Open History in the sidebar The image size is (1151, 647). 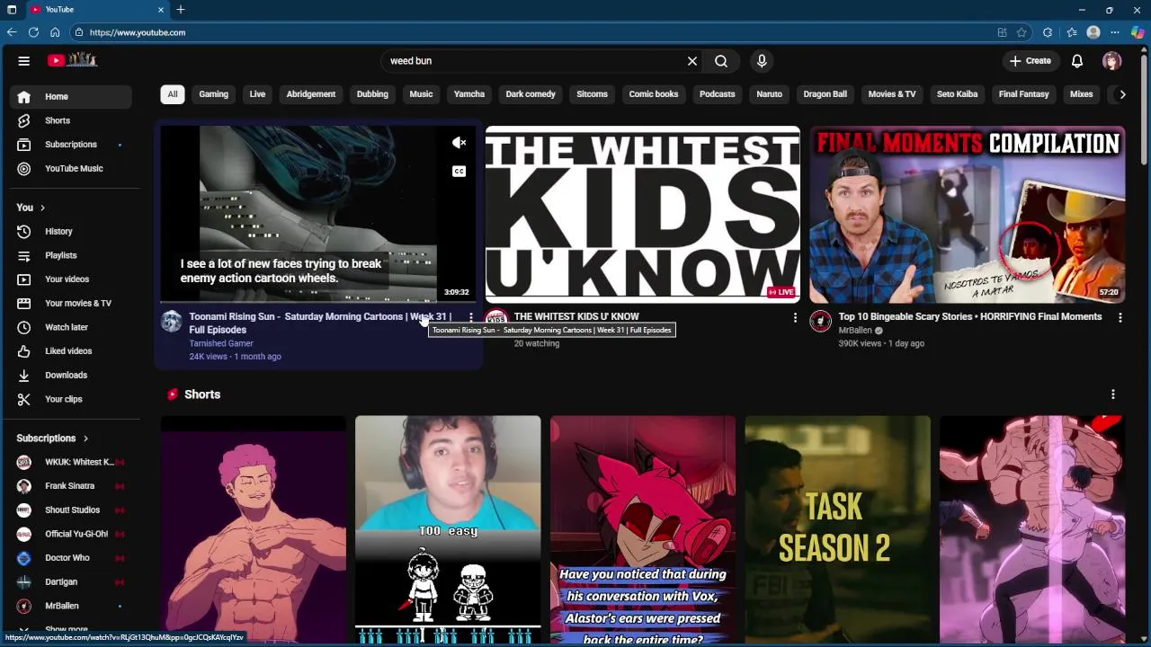coord(71,231)
